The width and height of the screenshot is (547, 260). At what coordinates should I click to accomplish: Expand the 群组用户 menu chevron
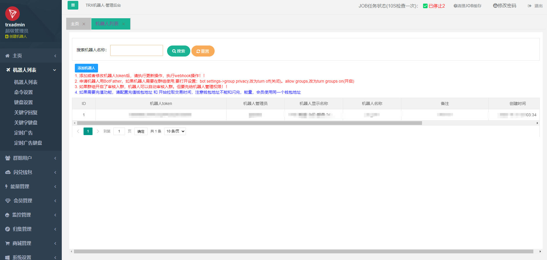[x=55, y=158]
